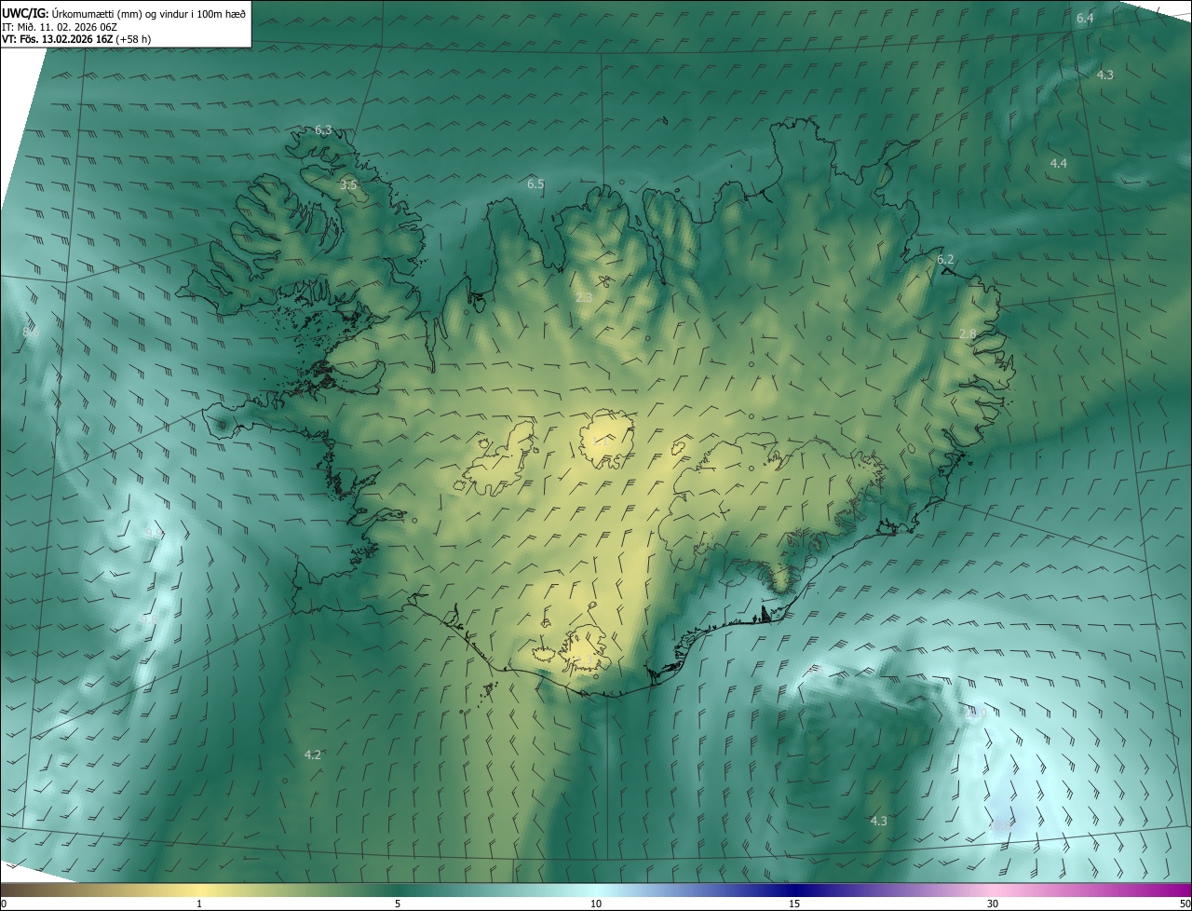The image size is (1192, 911).
Task: Select the pink colorbar color at 30
Action: (993, 890)
